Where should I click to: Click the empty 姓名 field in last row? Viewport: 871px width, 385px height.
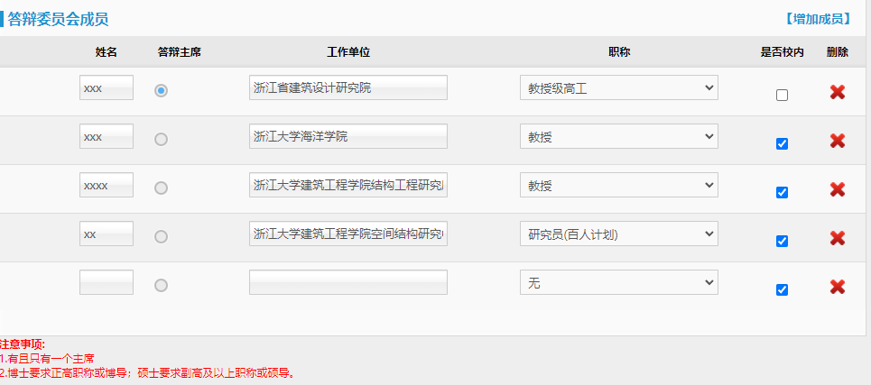107,282
